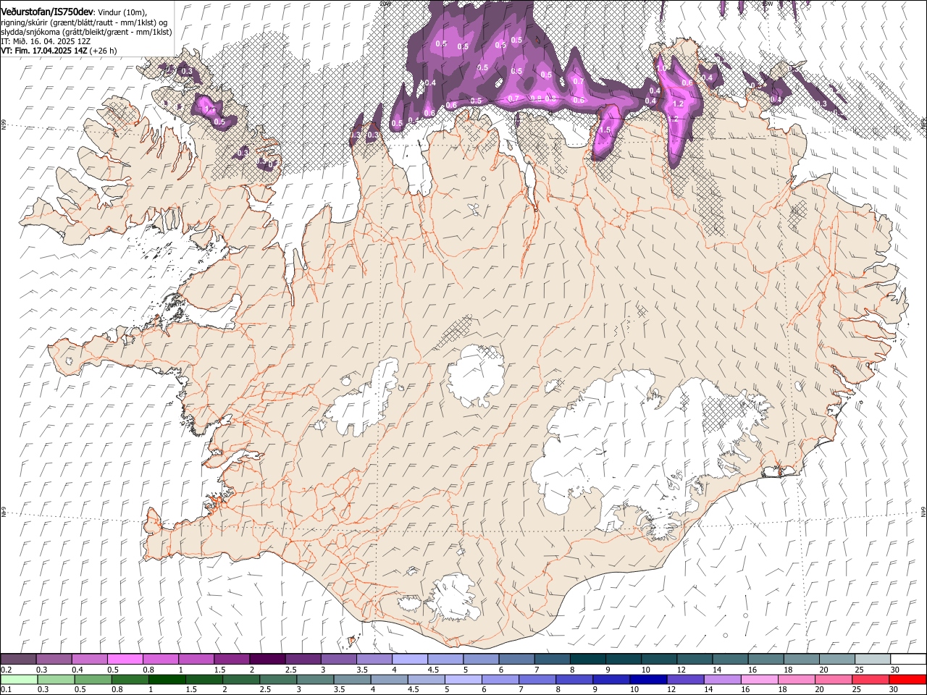Viewport: 927px width, 695px height.
Task: Click the round white Hofsjökull glacier in central Iceland
Action: coord(476,375)
